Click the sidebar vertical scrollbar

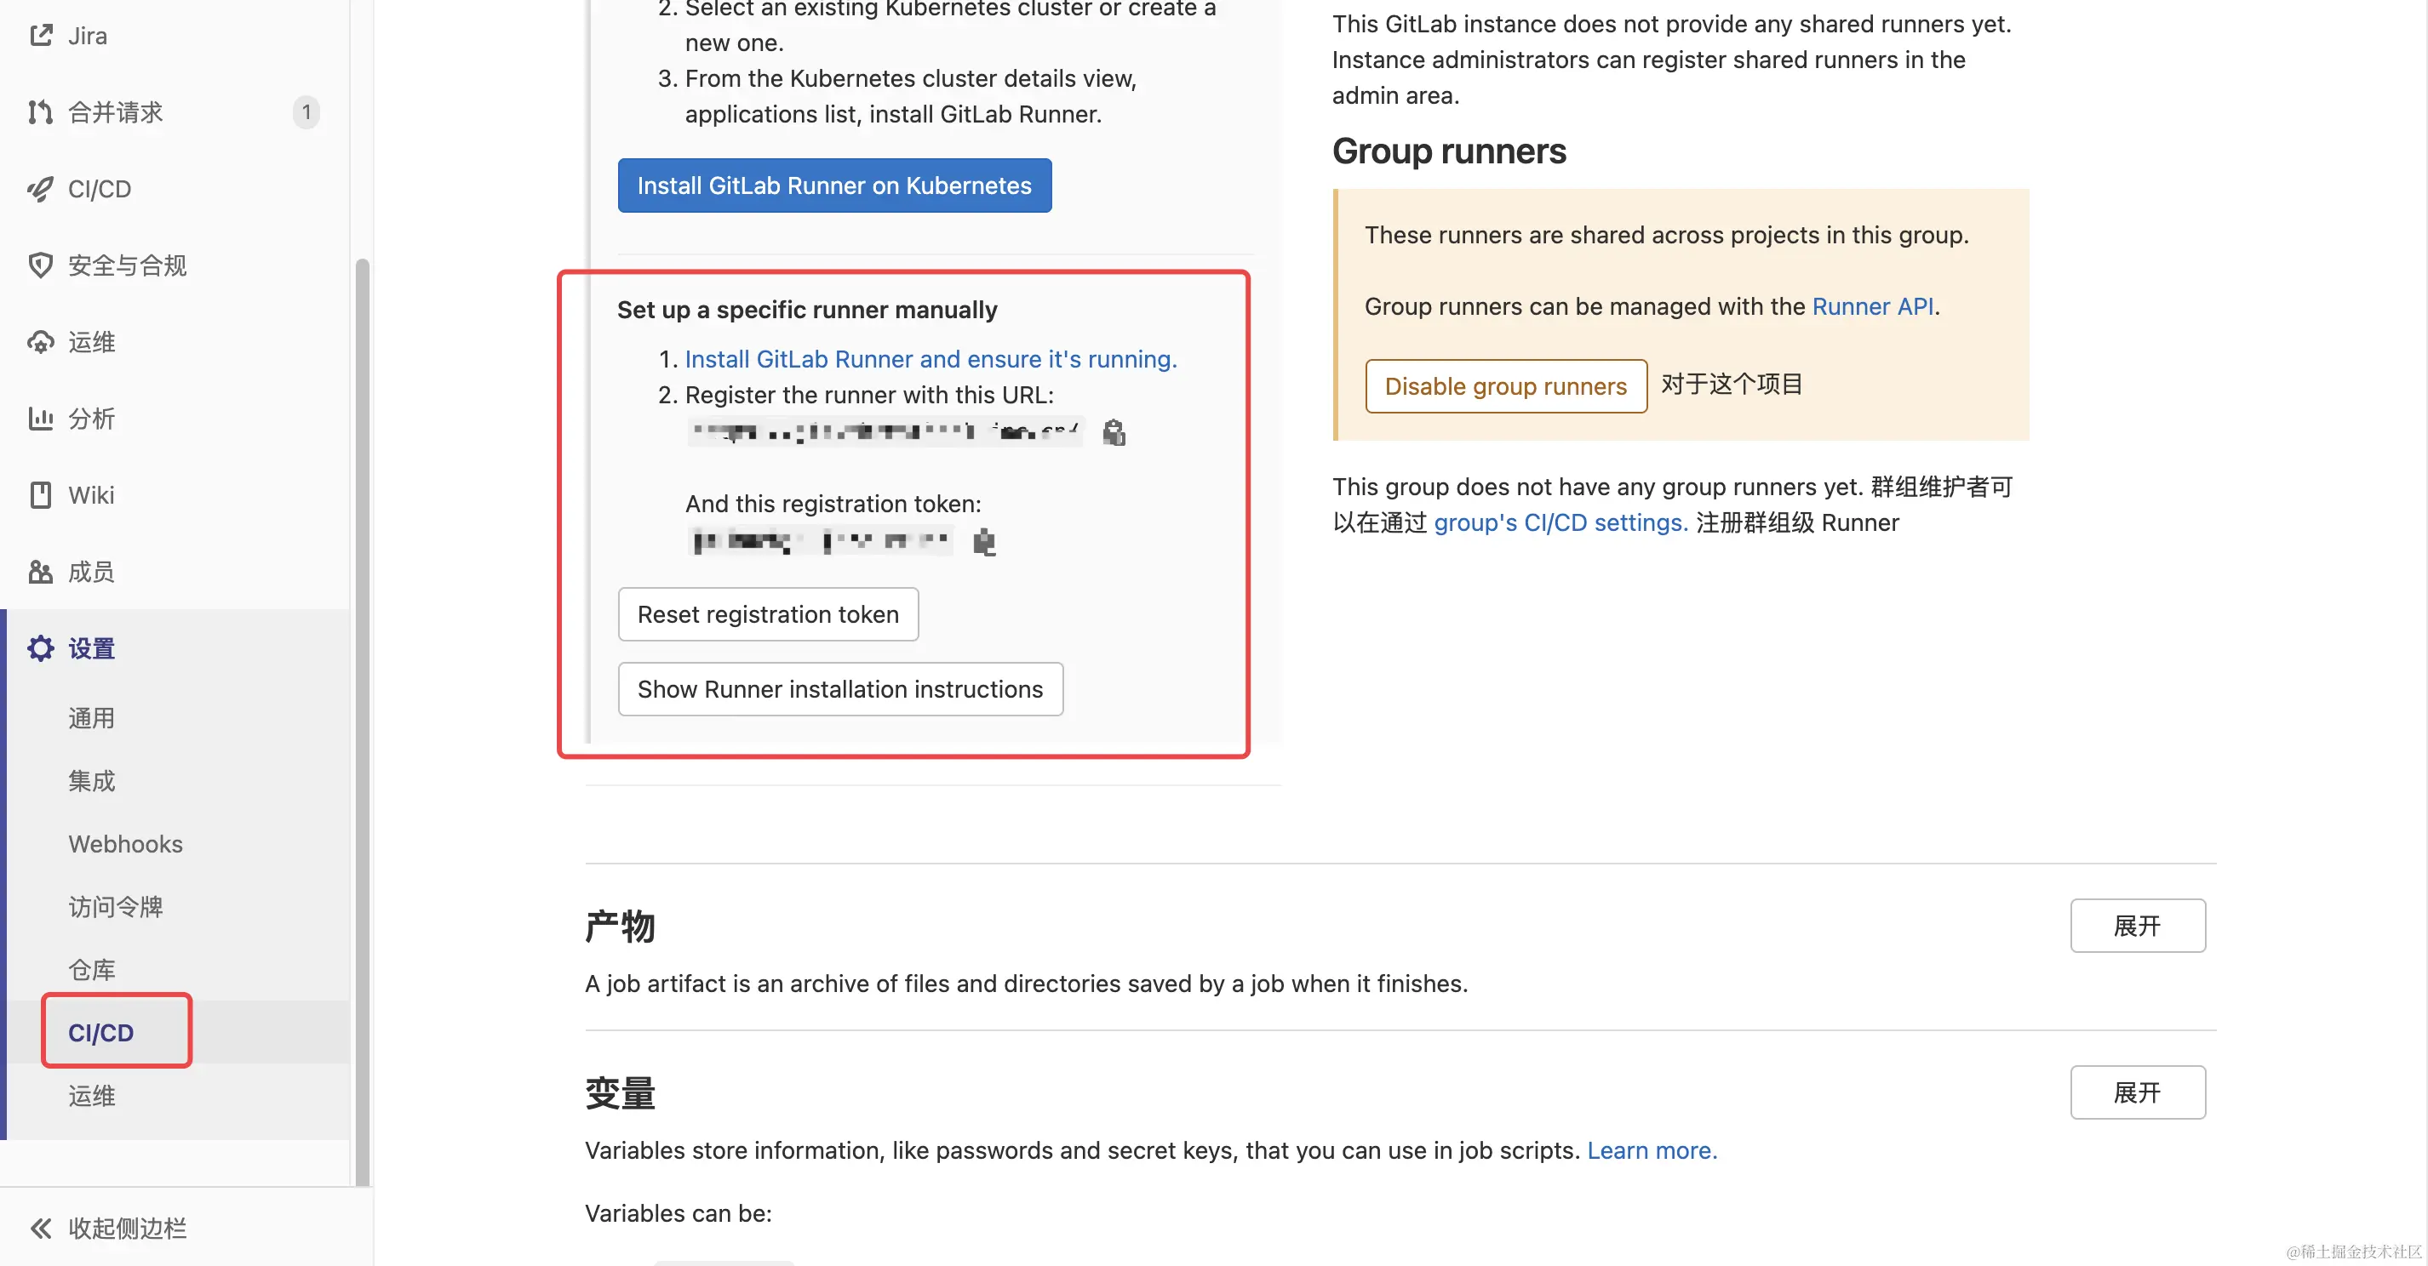(x=362, y=716)
